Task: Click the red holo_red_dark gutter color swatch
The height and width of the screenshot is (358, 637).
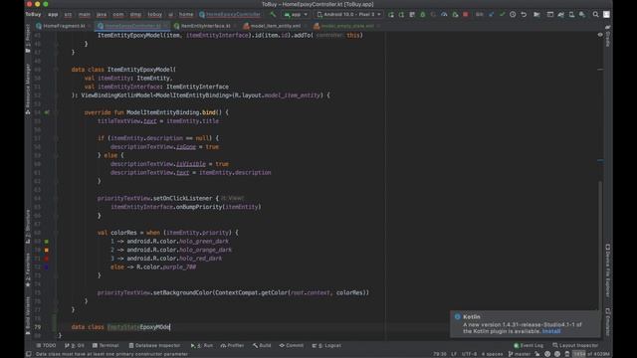Action: (47, 259)
